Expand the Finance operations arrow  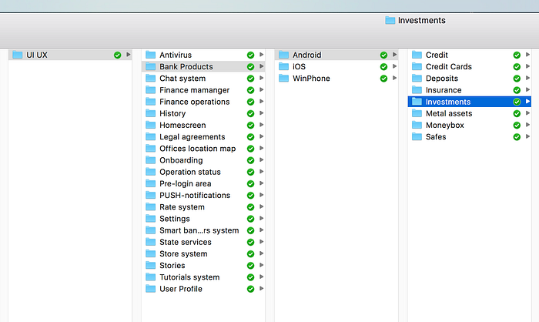coord(261,102)
